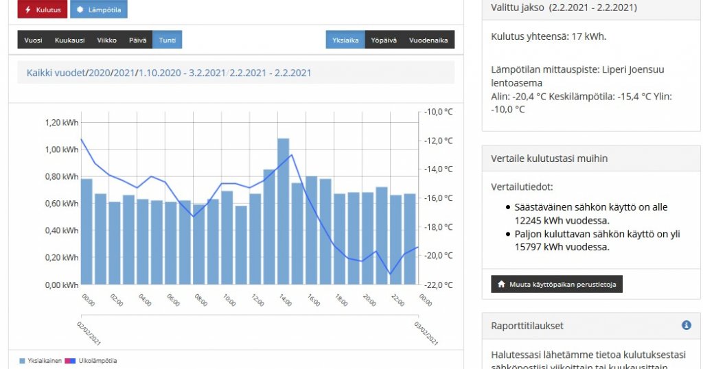Screen dimensions: 703x369
Task: Select the Kuukausi time range tab
Action: [x=69, y=40]
